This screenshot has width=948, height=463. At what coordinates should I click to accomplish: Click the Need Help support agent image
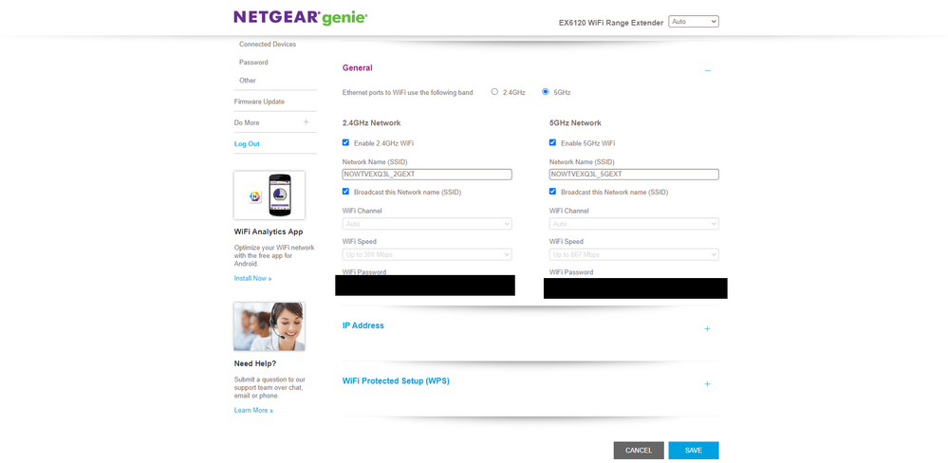[x=270, y=326]
